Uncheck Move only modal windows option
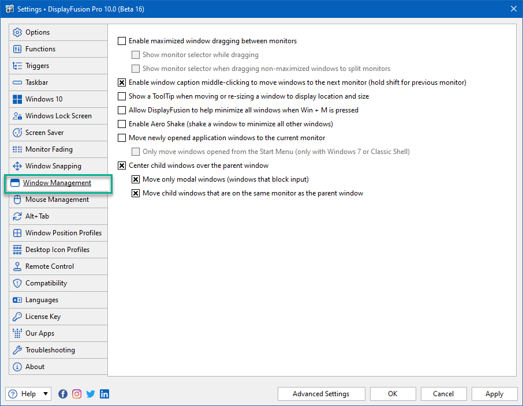The height and width of the screenshot is (406, 523). [x=136, y=179]
